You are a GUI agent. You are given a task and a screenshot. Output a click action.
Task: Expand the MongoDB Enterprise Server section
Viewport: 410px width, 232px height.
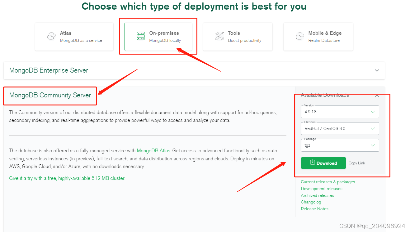point(194,70)
